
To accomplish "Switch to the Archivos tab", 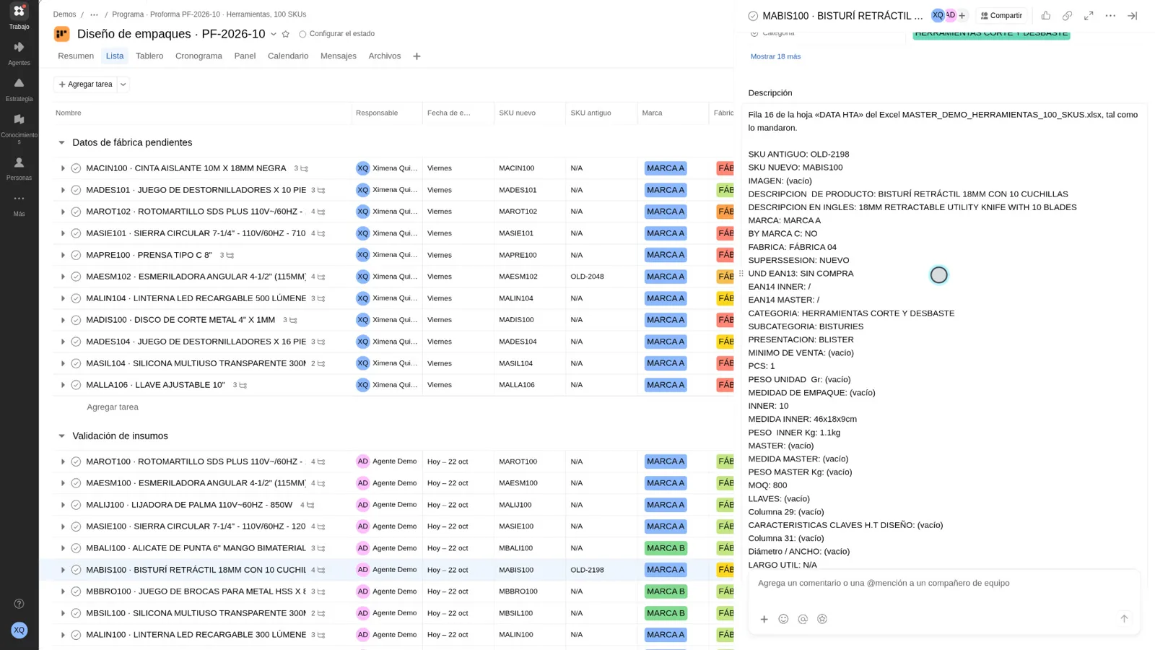I will click(x=385, y=56).
